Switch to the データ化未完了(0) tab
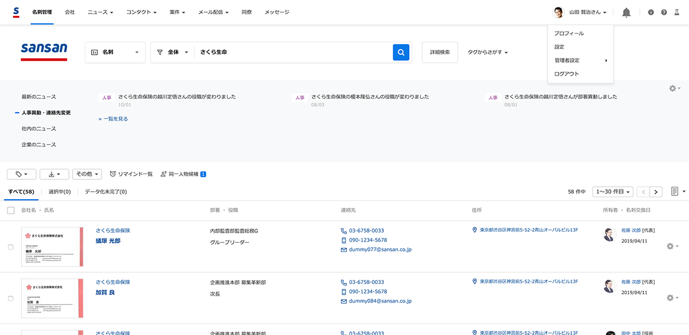Image resolution: width=689 pixels, height=335 pixels. click(106, 192)
